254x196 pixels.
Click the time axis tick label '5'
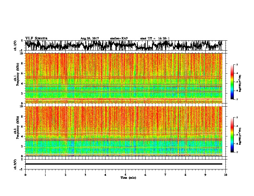[x=125, y=175]
